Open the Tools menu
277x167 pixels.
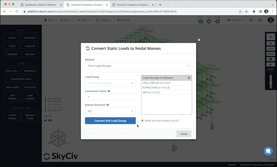click(x=84, y=20)
